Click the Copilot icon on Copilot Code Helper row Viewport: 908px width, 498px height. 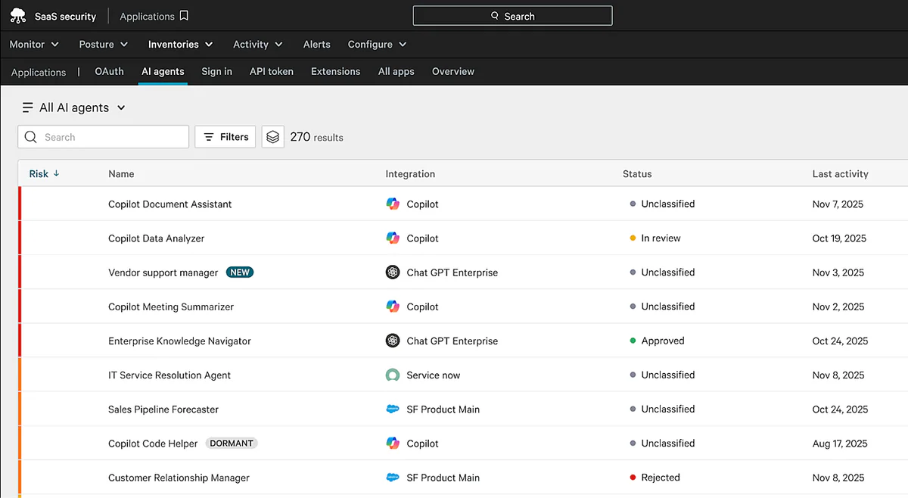[x=393, y=443]
